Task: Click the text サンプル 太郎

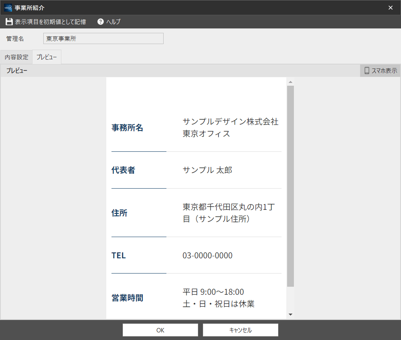Action: coord(207,170)
